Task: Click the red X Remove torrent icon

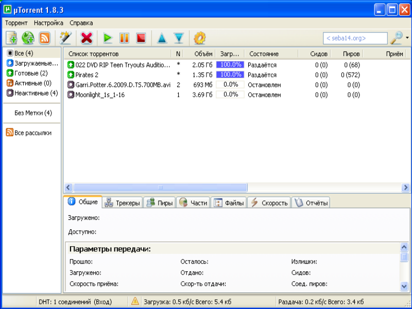Action: point(87,38)
